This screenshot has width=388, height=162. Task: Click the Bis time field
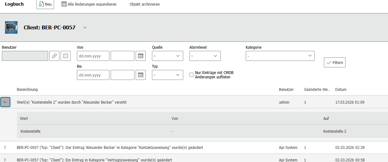(x=123, y=75)
